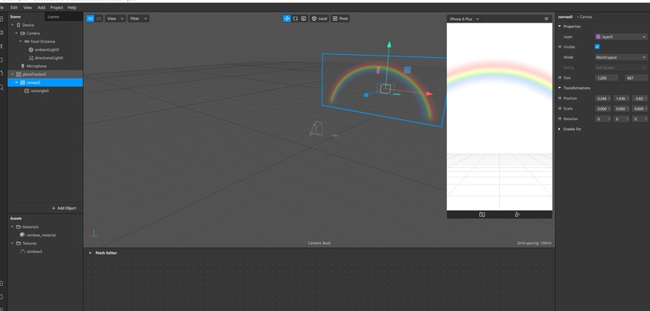The height and width of the screenshot is (311, 650).
Task: Collapse the Camera tree node
Action: click(x=17, y=33)
